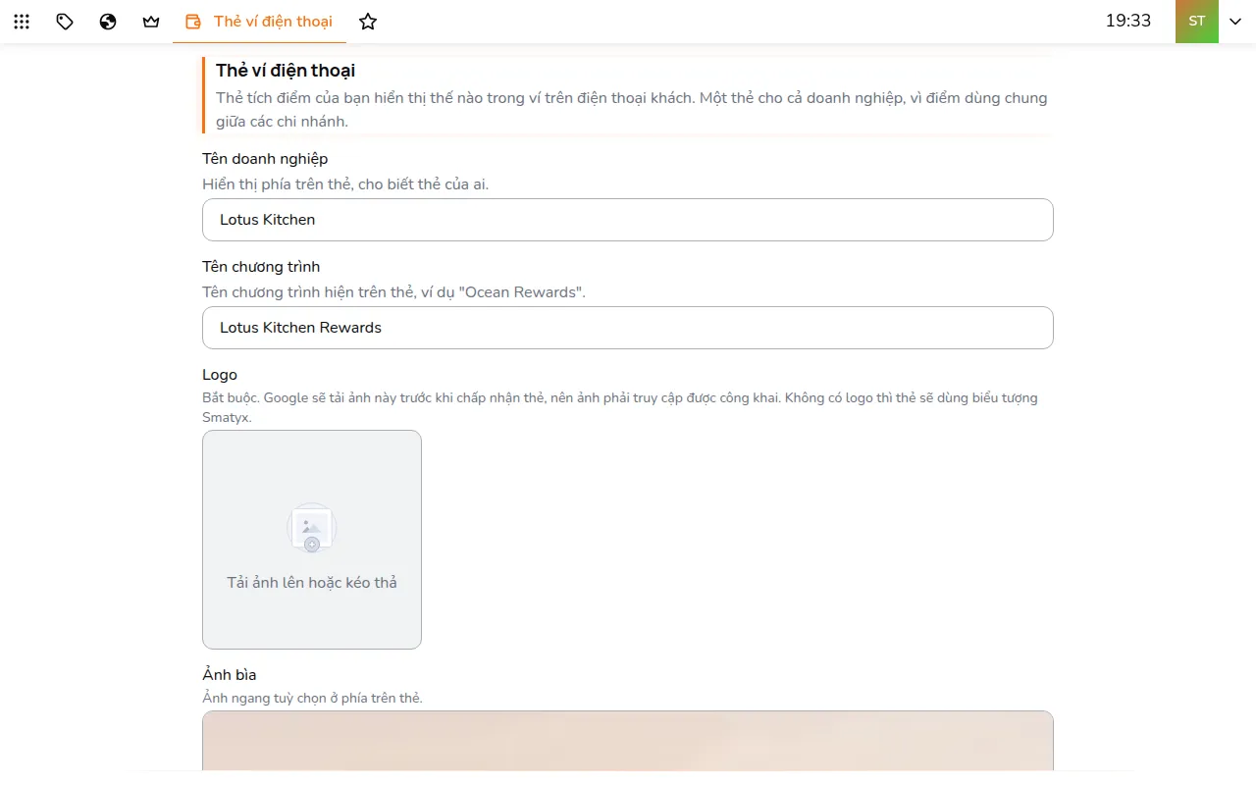Click the Ảnh bìa cover image area

pyautogui.click(x=628, y=741)
